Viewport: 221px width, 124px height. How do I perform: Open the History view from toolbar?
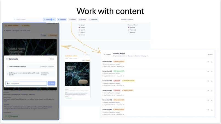click(72, 19)
